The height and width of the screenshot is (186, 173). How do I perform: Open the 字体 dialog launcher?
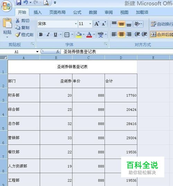click(106, 44)
